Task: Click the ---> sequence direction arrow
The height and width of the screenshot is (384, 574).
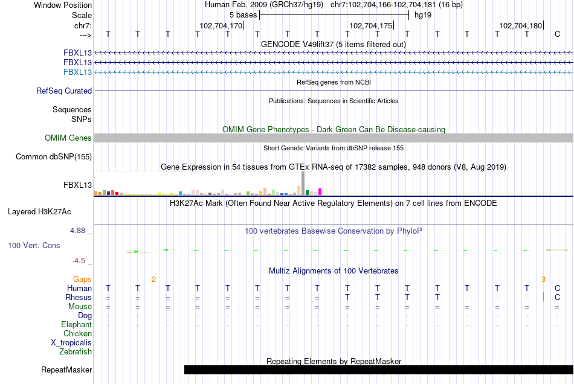Action: (x=85, y=35)
